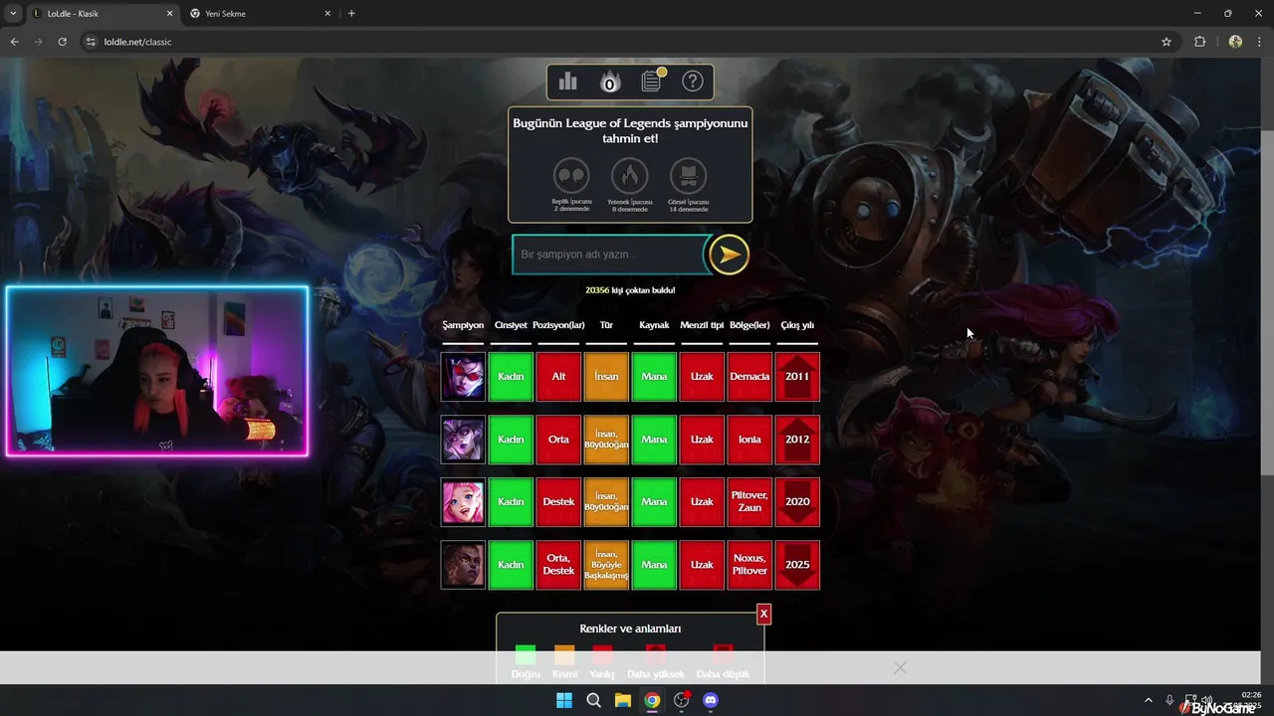This screenshot has width=1274, height=716.
Task: Open the Chrome three-dot menu
Action: [x=1260, y=42]
